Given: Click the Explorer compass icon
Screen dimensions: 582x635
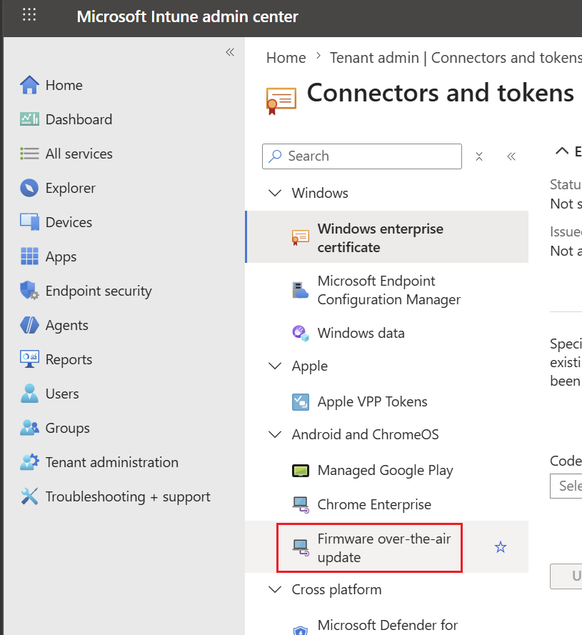Looking at the screenshot, I should pos(29,188).
